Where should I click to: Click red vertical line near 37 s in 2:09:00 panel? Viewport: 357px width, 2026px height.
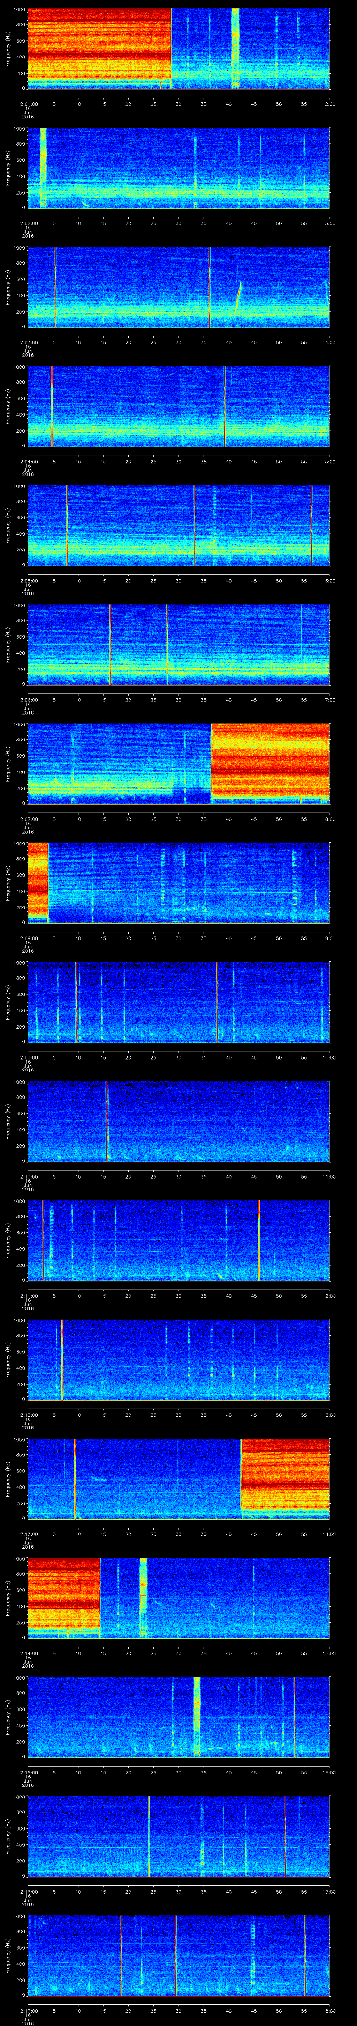(x=217, y=1002)
